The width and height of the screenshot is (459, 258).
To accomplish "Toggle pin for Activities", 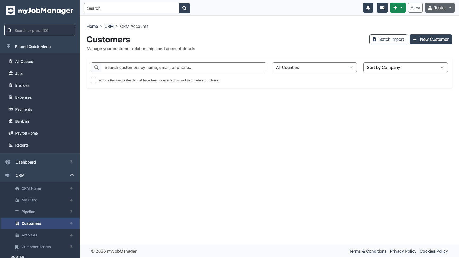I will point(71,235).
